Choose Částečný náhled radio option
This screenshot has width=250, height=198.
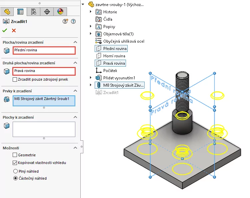coord(15,178)
